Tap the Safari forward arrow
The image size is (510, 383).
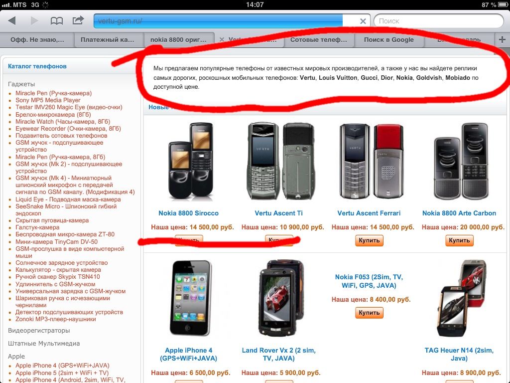[x=34, y=21]
